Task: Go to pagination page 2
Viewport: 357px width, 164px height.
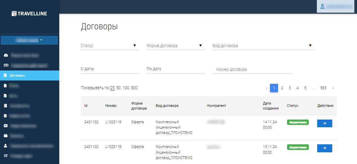Action: pyautogui.click(x=282, y=88)
